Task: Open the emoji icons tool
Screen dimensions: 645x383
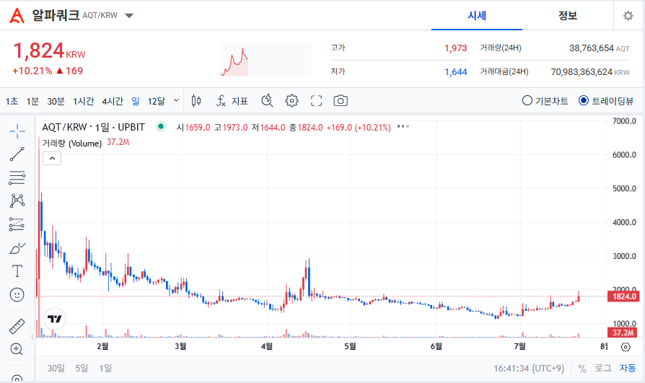Action: click(x=17, y=294)
